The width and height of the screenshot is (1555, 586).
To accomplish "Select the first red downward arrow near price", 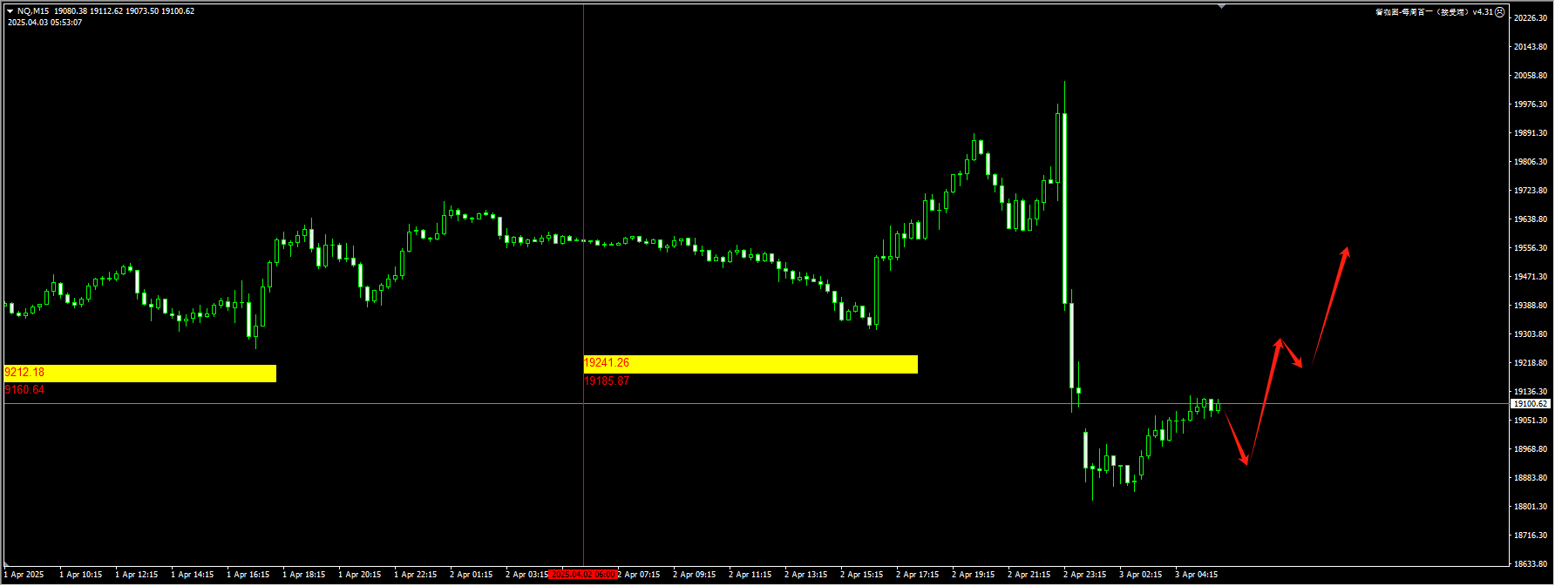I will (x=1237, y=440).
